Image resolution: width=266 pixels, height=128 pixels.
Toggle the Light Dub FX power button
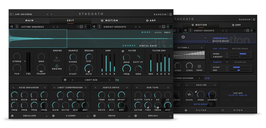pyautogui.click(x=65, y=80)
